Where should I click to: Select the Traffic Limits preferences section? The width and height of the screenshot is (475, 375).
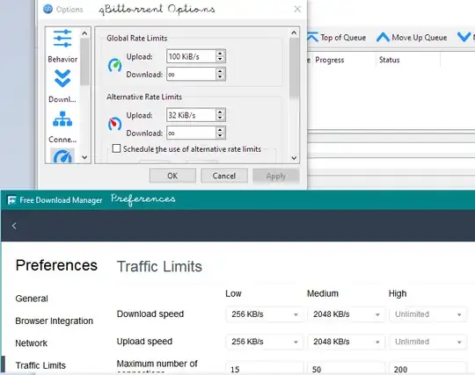(x=40, y=365)
